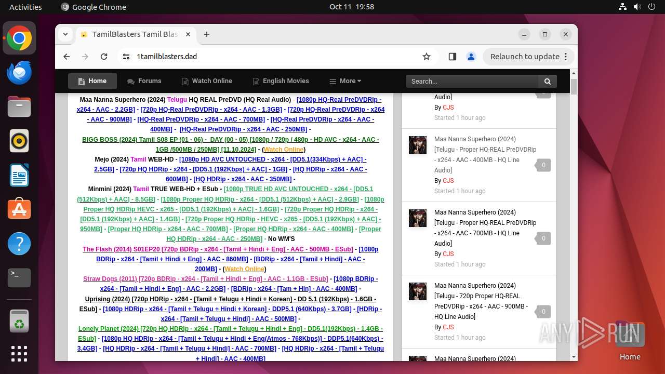This screenshot has height=374, width=665.
Task: Expand the More menu in the navbar
Action: pos(345,81)
